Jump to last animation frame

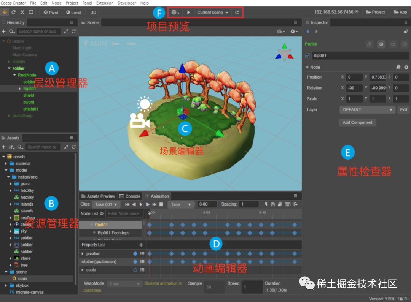click(x=155, y=204)
